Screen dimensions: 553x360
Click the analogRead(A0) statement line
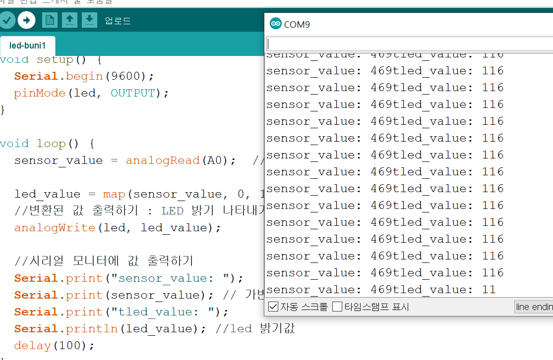[125, 160]
